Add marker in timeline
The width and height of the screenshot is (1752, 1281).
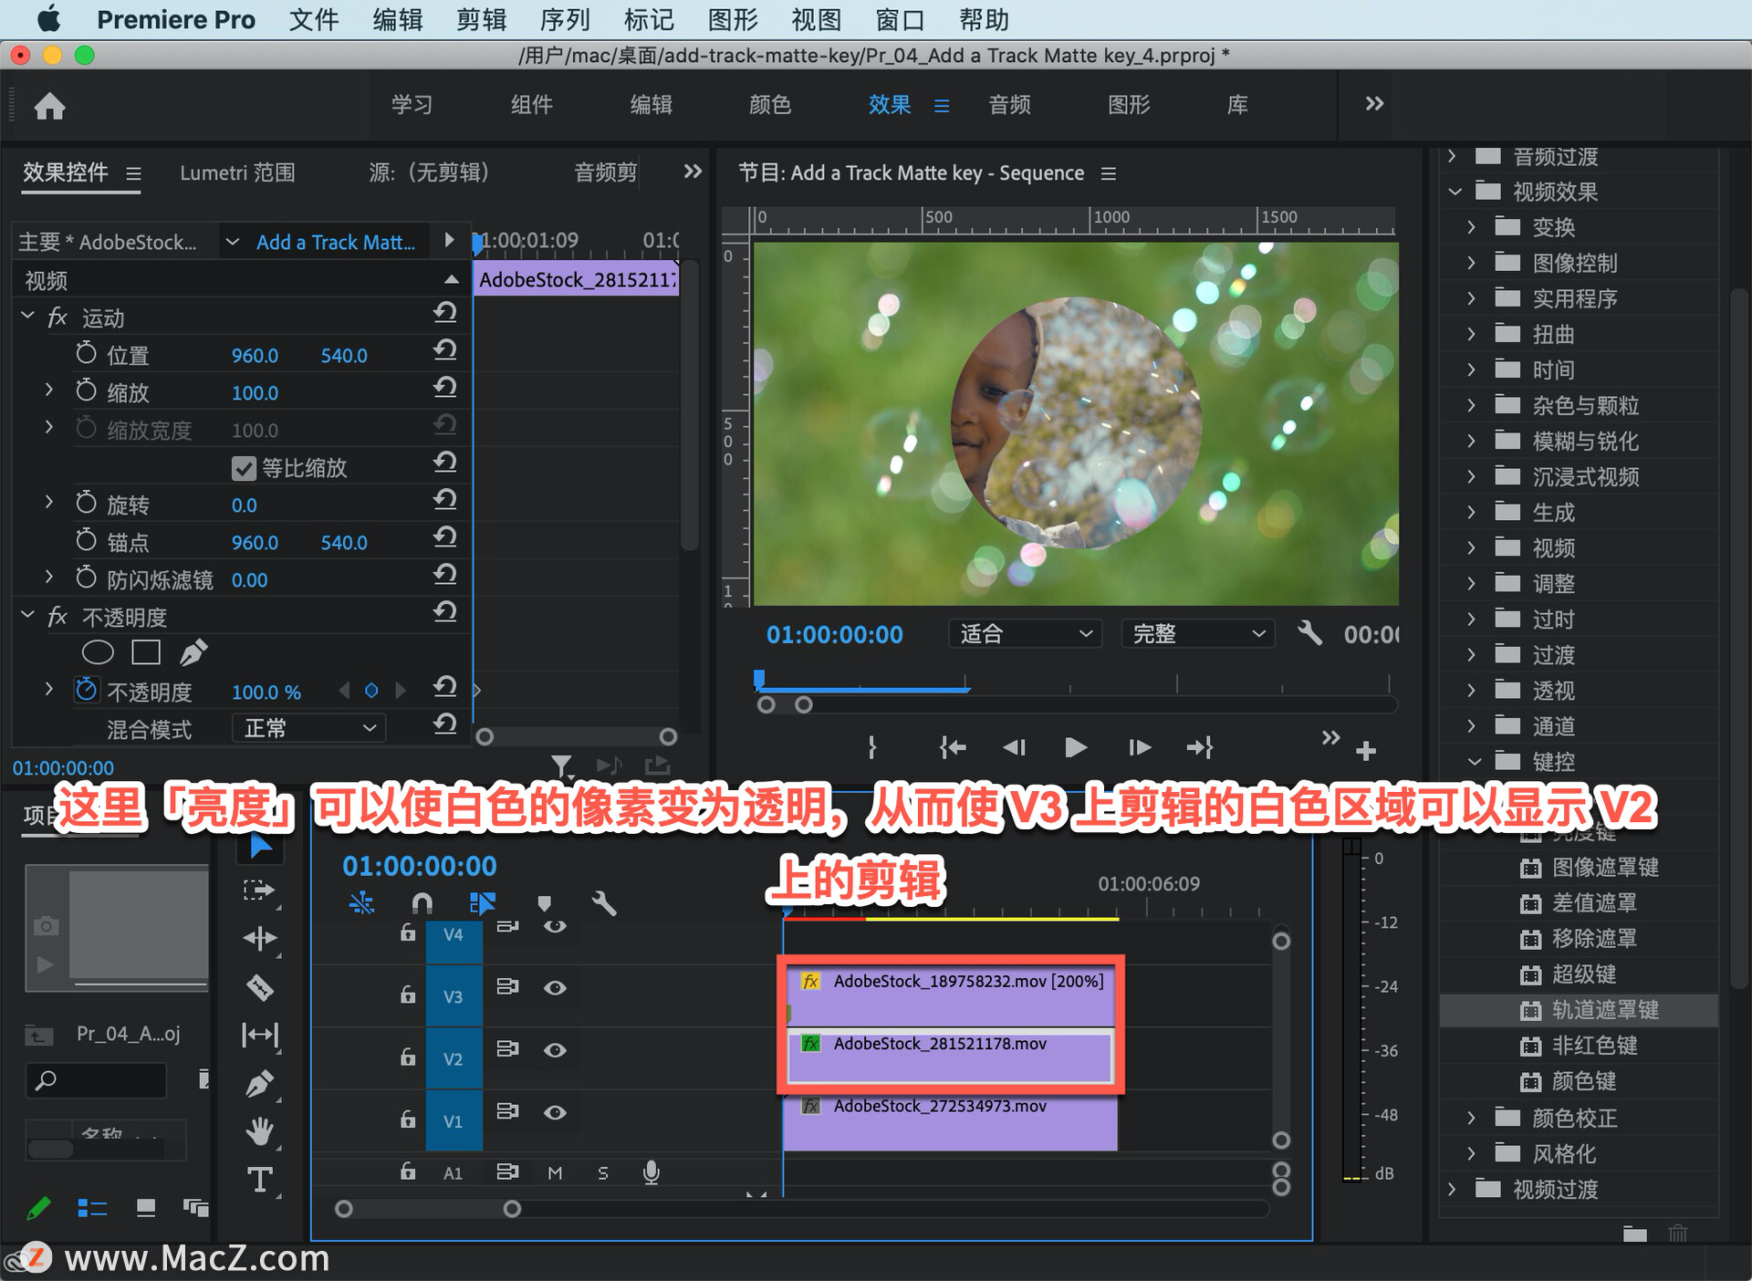tap(545, 903)
